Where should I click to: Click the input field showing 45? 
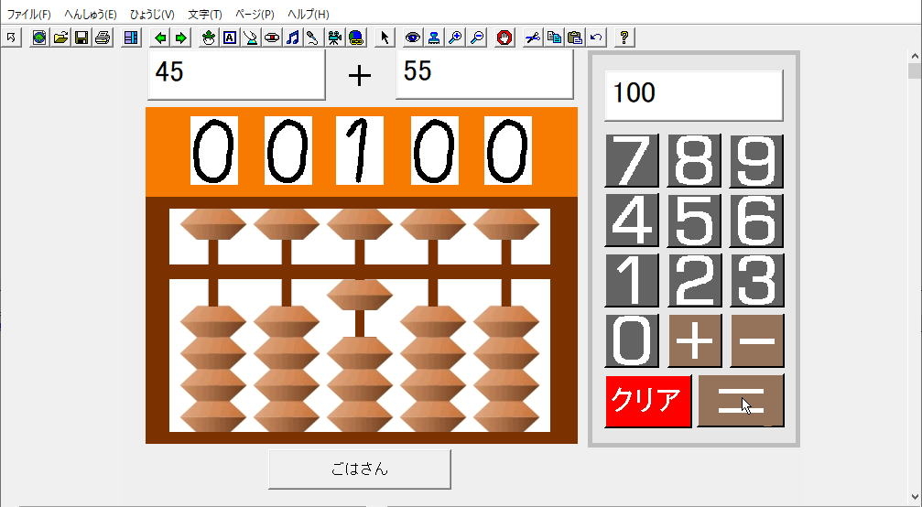click(235, 74)
